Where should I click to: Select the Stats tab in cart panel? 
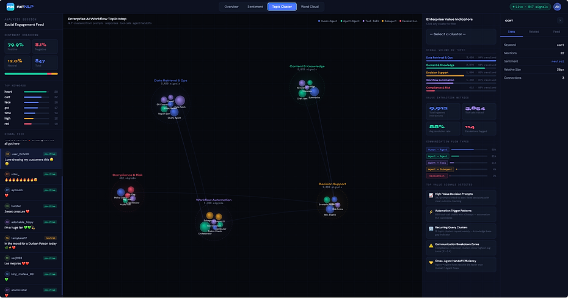pos(511,32)
